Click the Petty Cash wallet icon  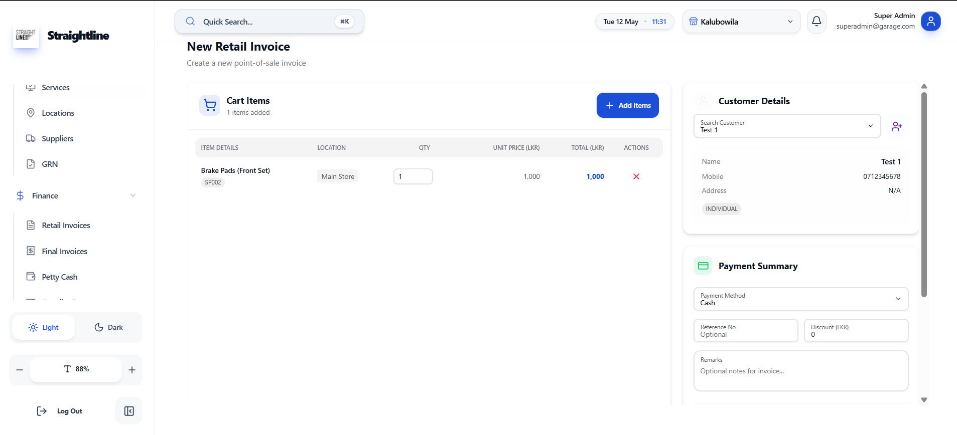tap(31, 276)
